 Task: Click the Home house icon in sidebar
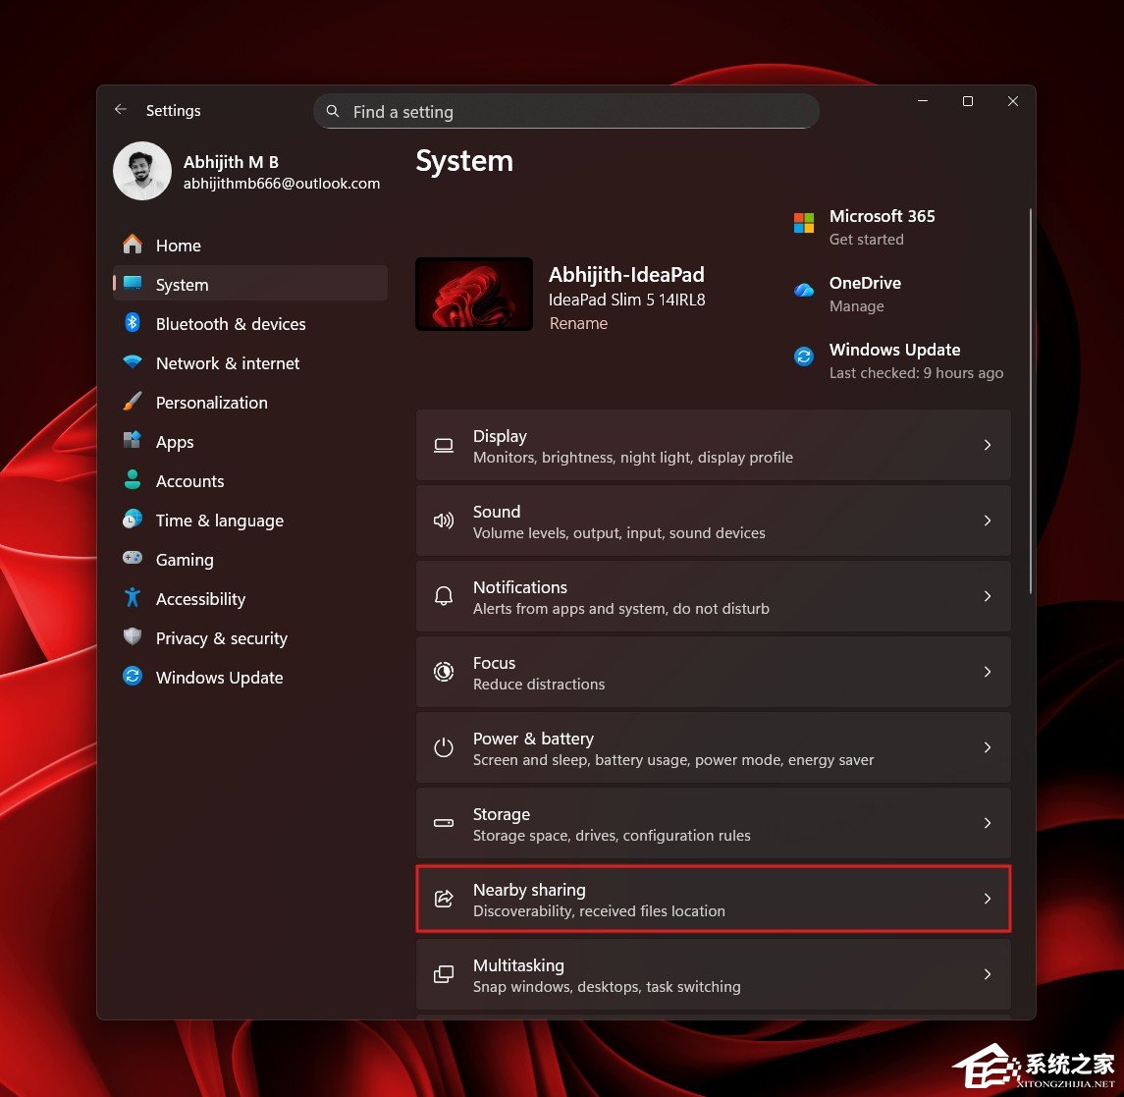[x=133, y=245]
